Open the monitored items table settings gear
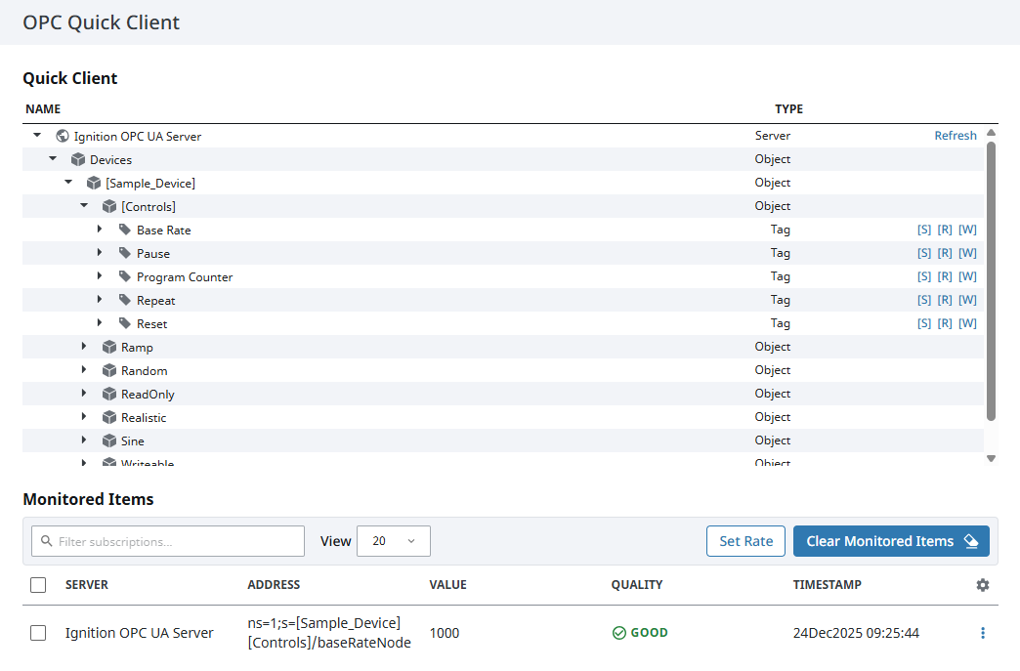The image size is (1020, 671). coord(982,585)
